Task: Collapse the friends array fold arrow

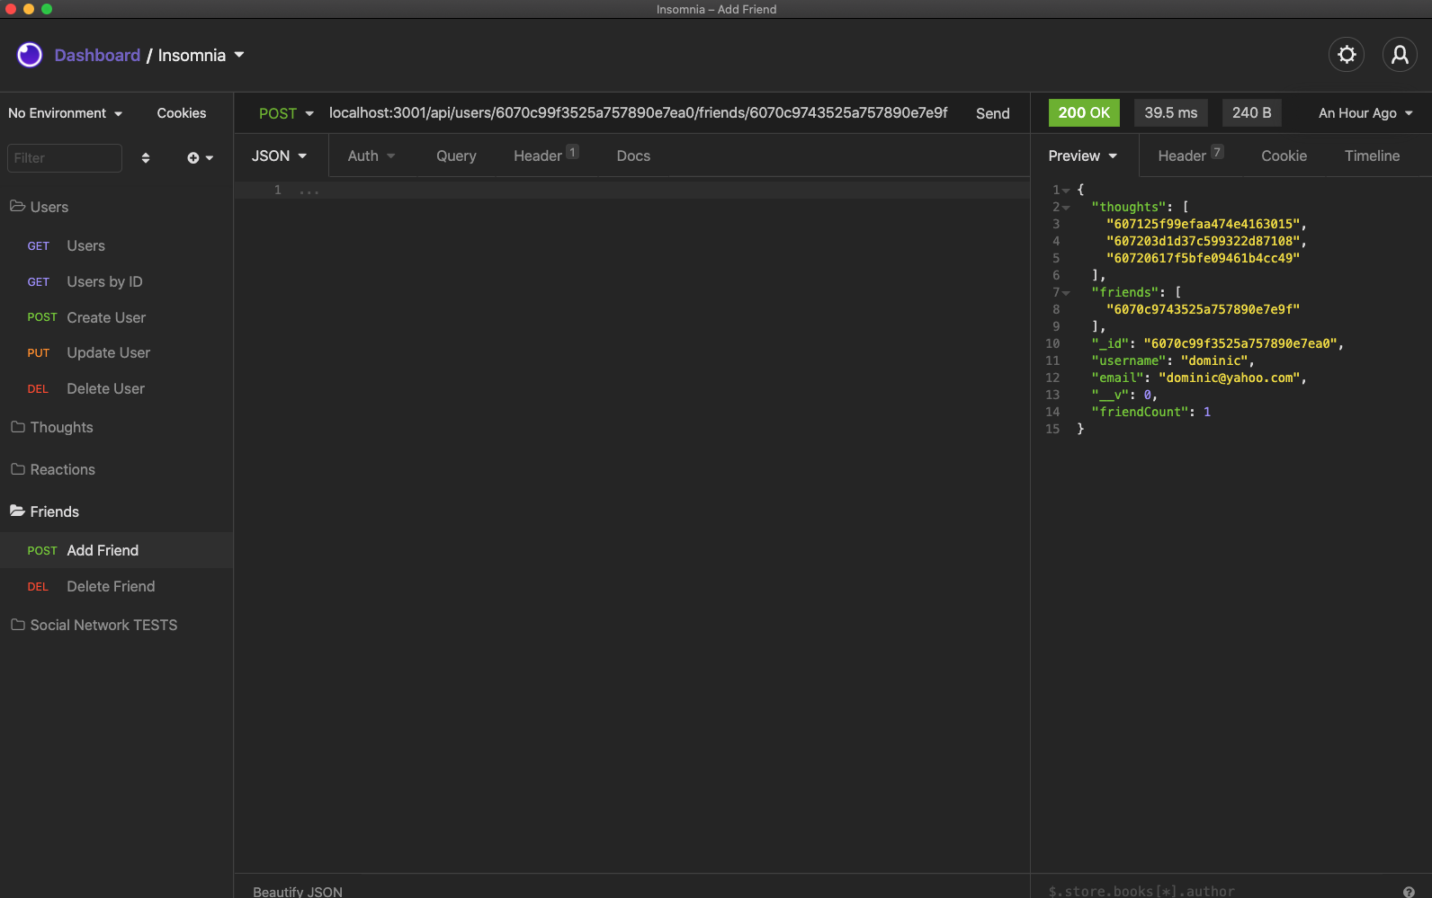Action: coord(1067,293)
